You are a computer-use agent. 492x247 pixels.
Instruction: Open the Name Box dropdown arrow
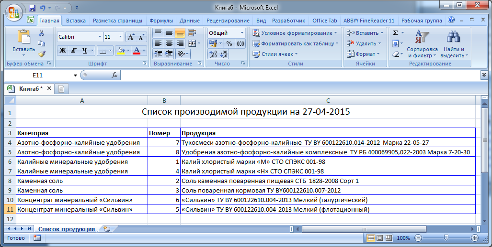pos(75,75)
